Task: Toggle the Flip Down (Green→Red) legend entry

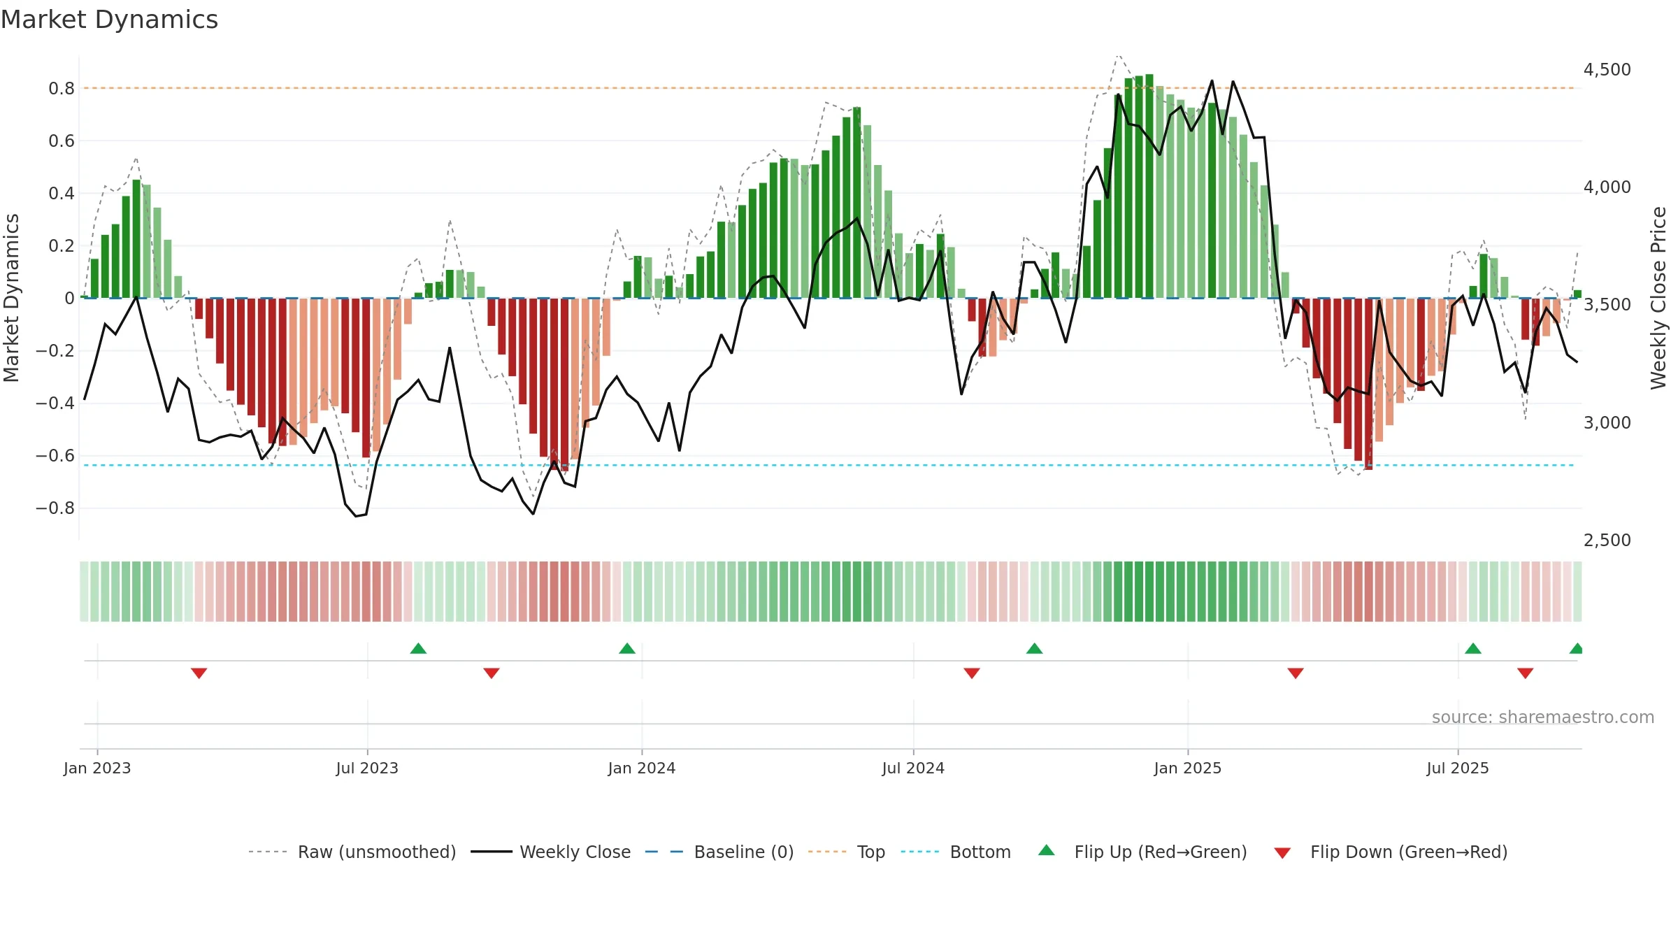Action: click(1390, 852)
